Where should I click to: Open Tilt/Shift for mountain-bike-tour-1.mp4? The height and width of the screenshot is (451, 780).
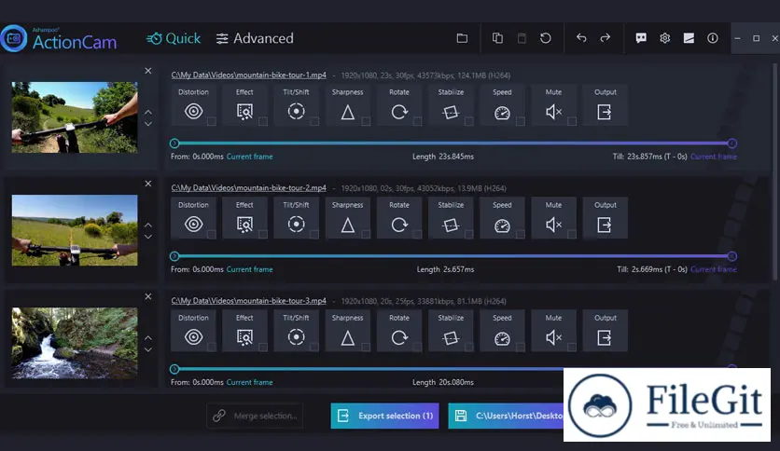point(296,105)
